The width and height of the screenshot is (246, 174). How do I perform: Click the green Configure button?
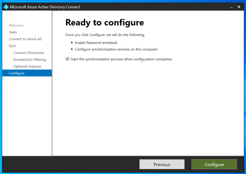[214, 164]
